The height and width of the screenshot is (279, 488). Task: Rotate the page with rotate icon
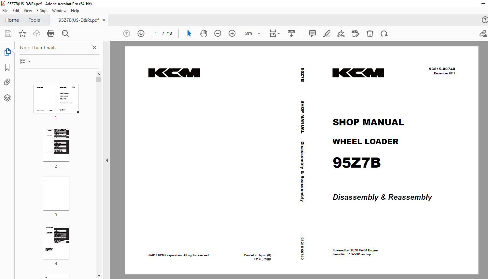click(384, 33)
